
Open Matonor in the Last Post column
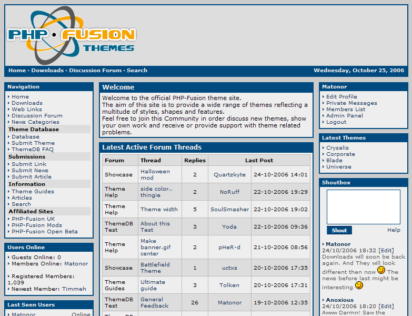click(x=229, y=302)
